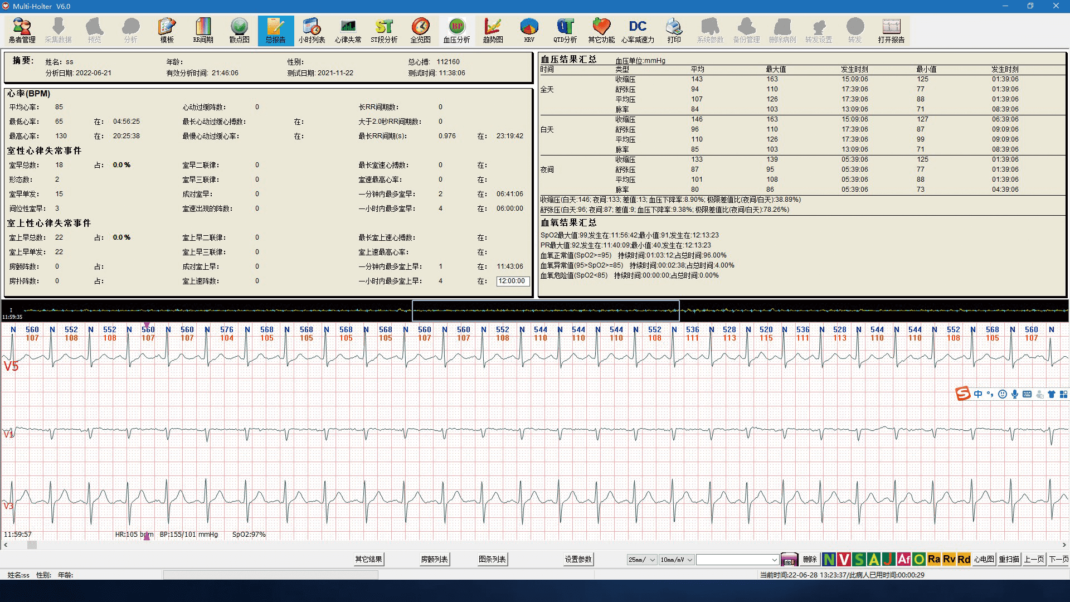The image size is (1070, 602).
Task: Select the red V beat label
Action: pyautogui.click(x=844, y=559)
